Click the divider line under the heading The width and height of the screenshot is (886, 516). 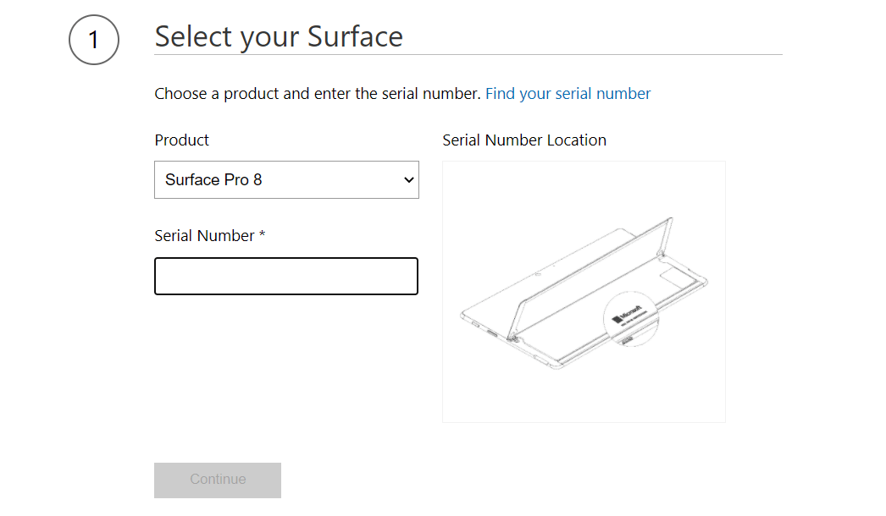pyautogui.click(x=468, y=55)
